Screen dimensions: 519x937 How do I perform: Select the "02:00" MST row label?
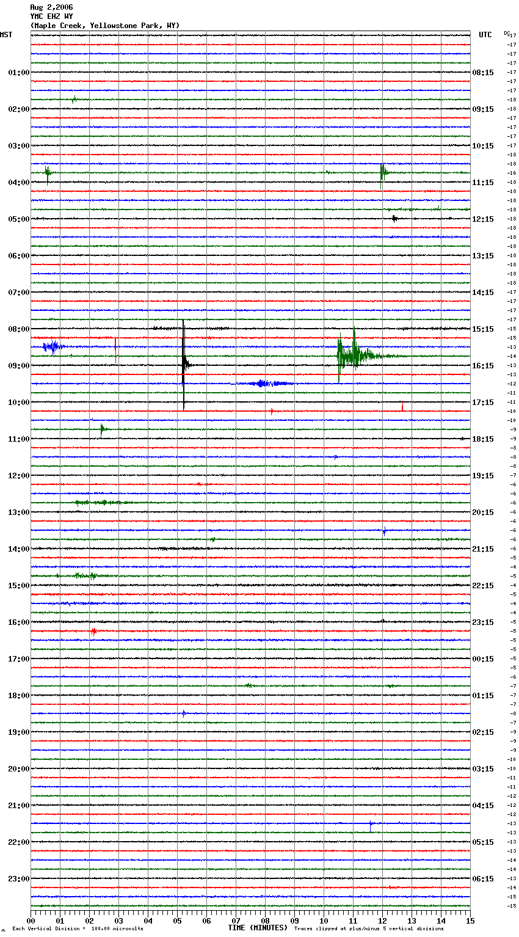[19, 109]
